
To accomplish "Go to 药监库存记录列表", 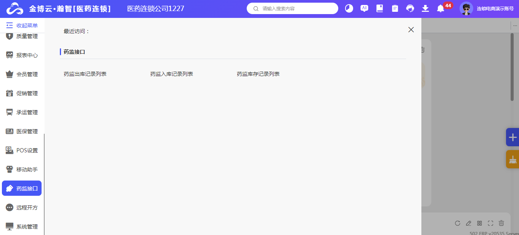I will (258, 74).
